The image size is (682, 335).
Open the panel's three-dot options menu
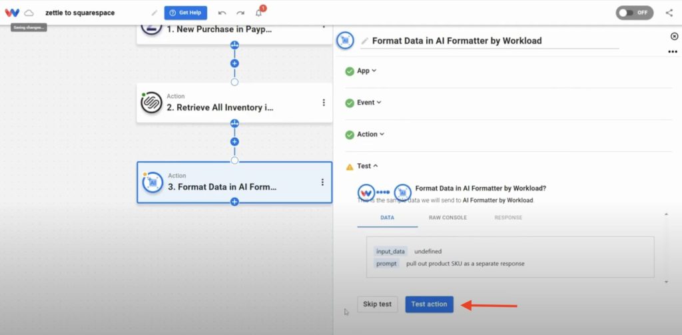click(x=673, y=52)
